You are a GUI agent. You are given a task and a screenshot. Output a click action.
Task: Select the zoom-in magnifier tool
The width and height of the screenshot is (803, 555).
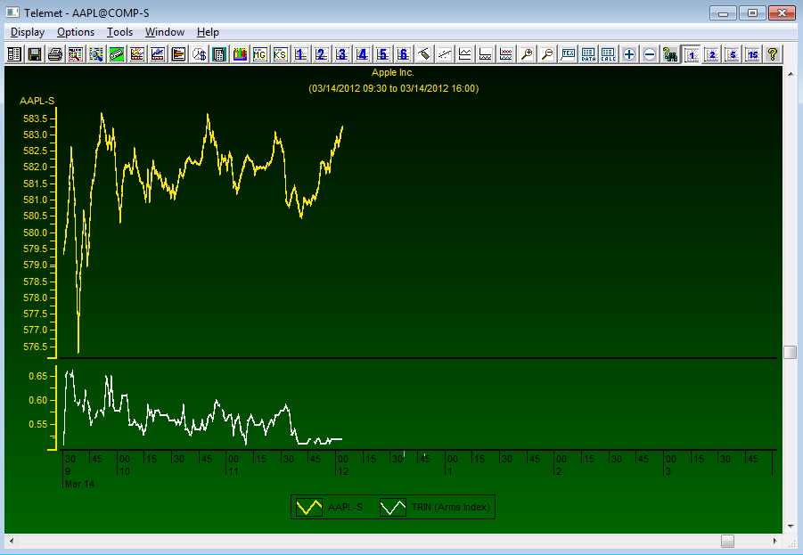pos(526,53)
